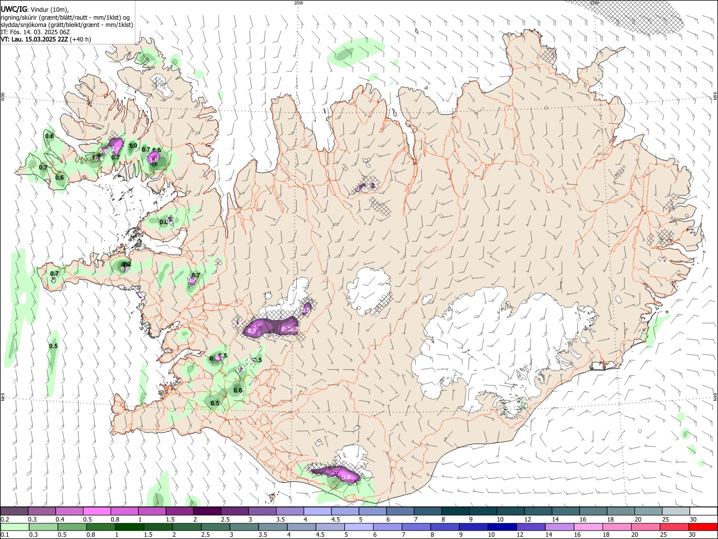Viewport: 718px width, 539px height.
Task: Click the large purple snow band west of Langjökull
Action: coord(270,327)
